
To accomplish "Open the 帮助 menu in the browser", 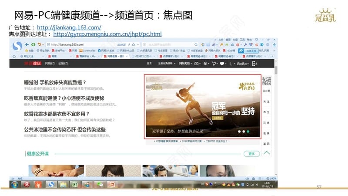I will click(x=249, y=40).
